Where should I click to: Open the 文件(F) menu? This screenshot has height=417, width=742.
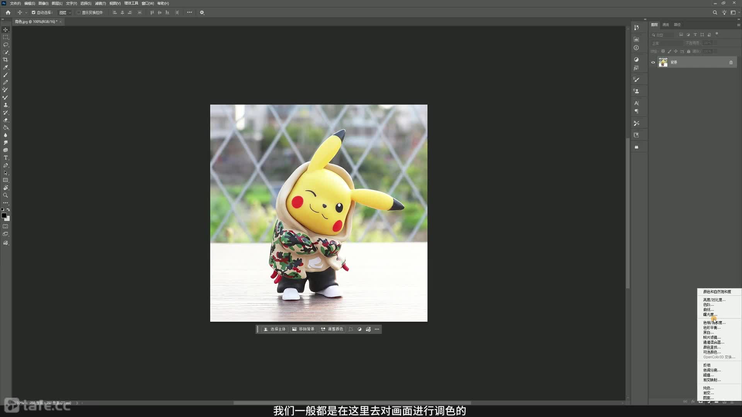(15, 3)
